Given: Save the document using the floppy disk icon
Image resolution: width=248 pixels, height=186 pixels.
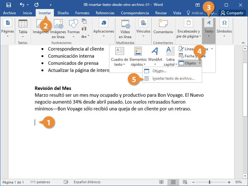Looking at the screenshot, I should [x=8, y=5].
